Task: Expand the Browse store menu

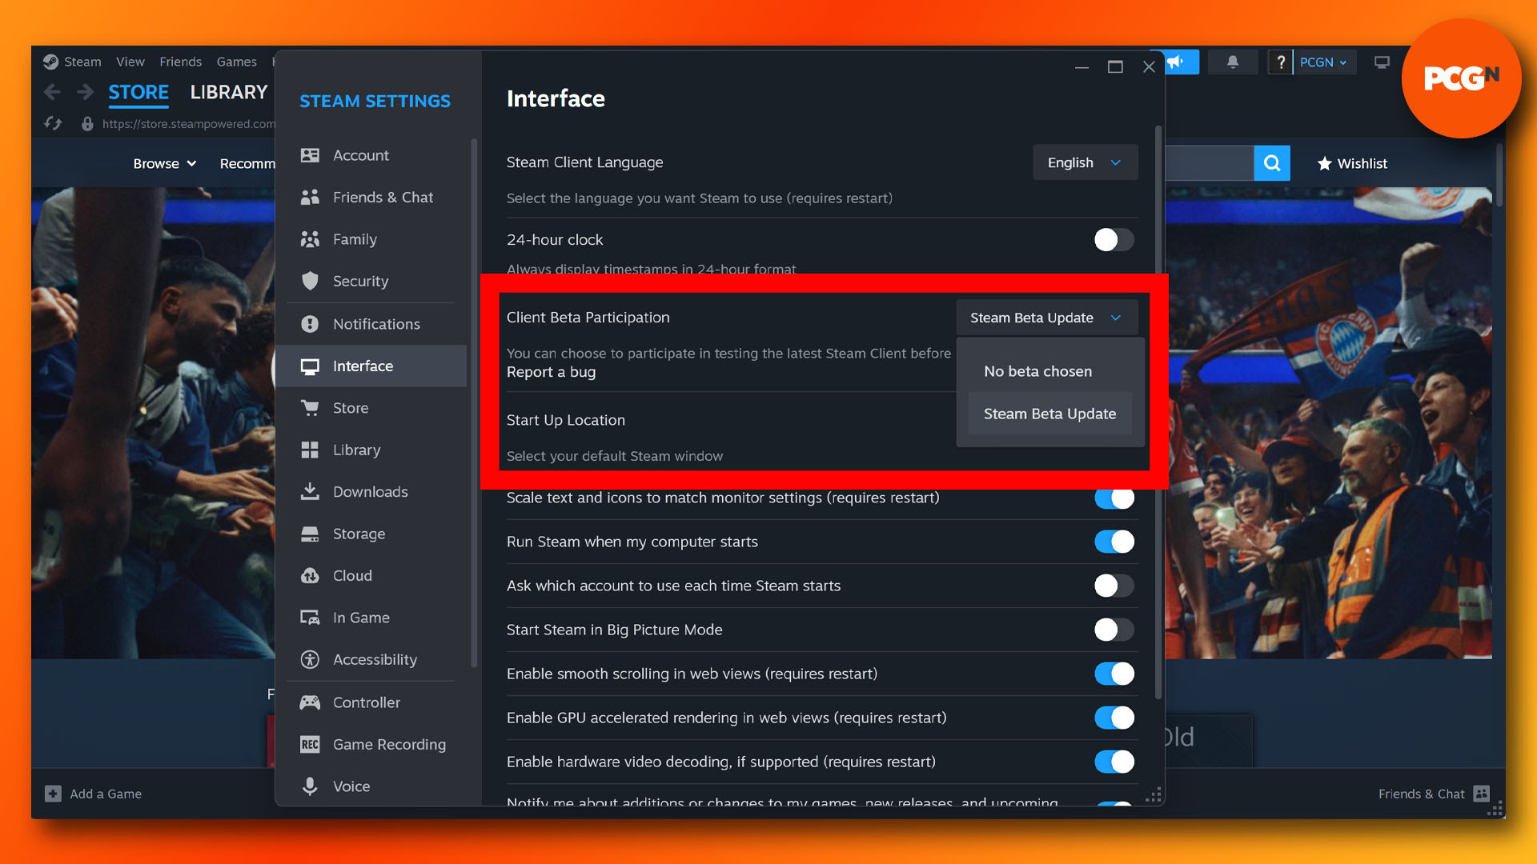Action: tap(165, 163)
